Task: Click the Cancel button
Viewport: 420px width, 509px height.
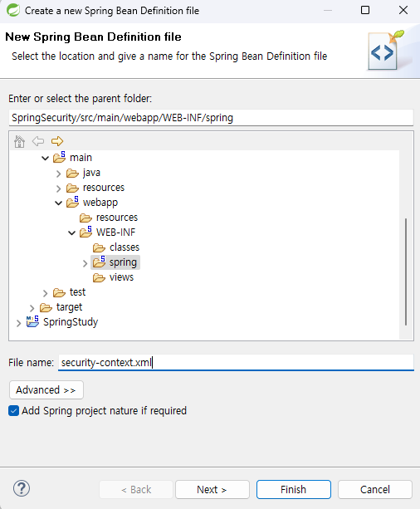Action: (x=375, y=490)
